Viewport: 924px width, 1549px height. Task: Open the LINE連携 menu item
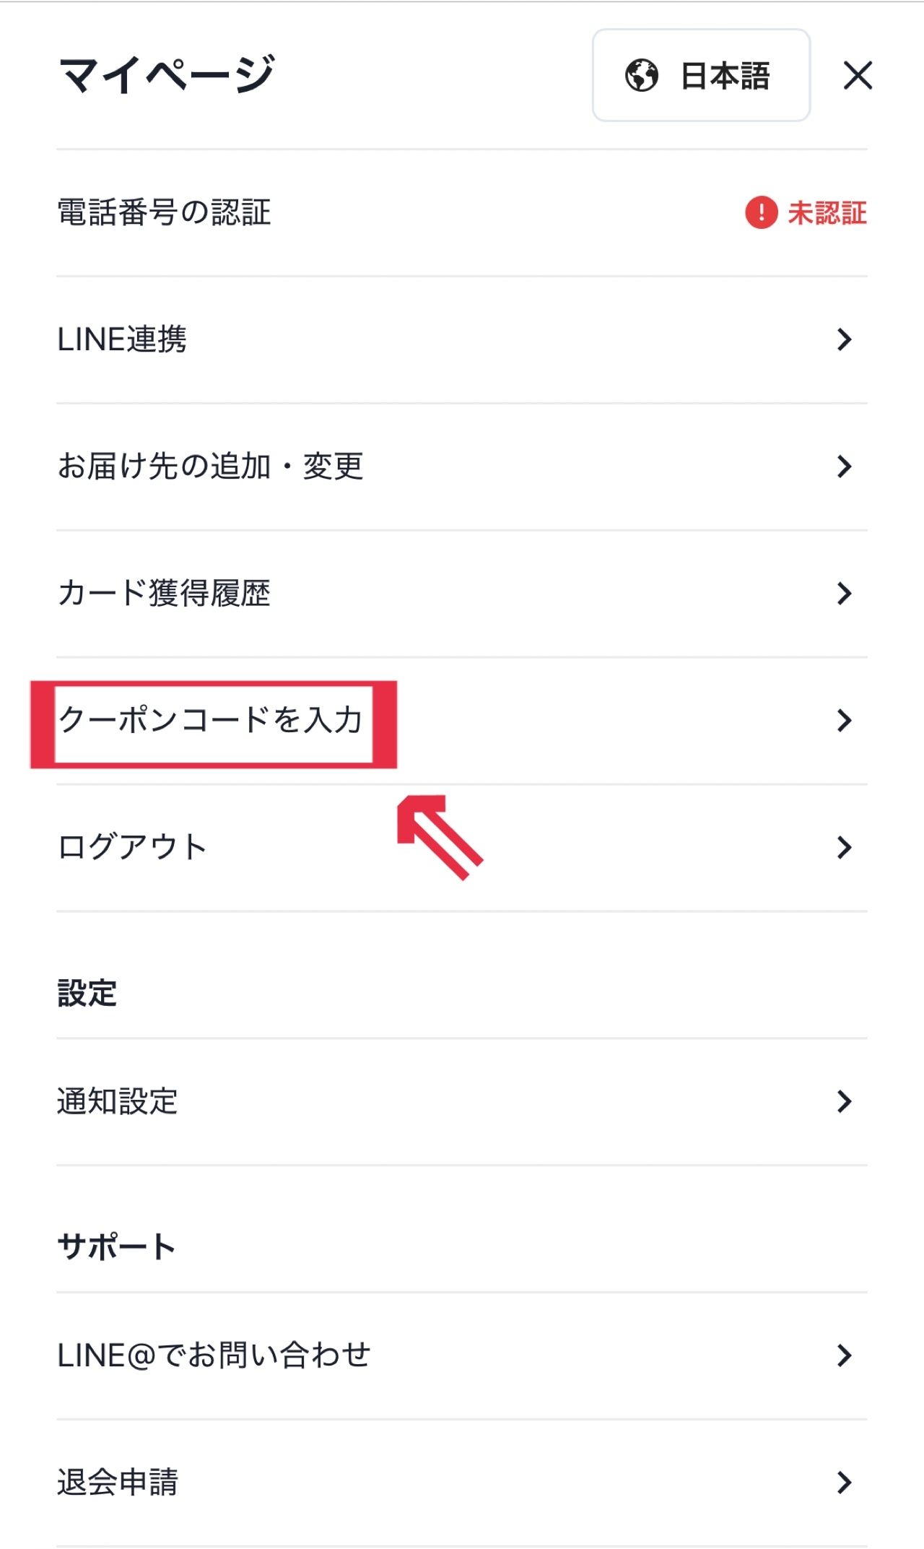click(123, 339)
